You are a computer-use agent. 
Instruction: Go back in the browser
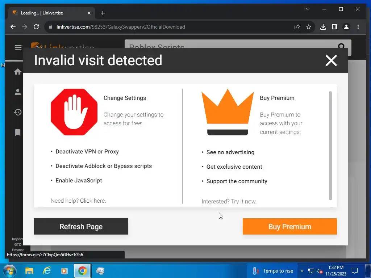click(13, 27)
